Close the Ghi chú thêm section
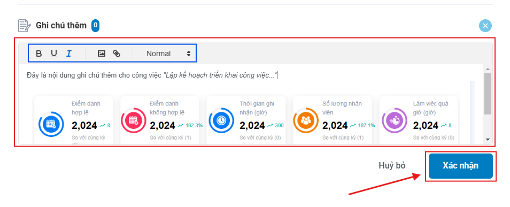Screen dimensions: 510x207 [485, 26]
